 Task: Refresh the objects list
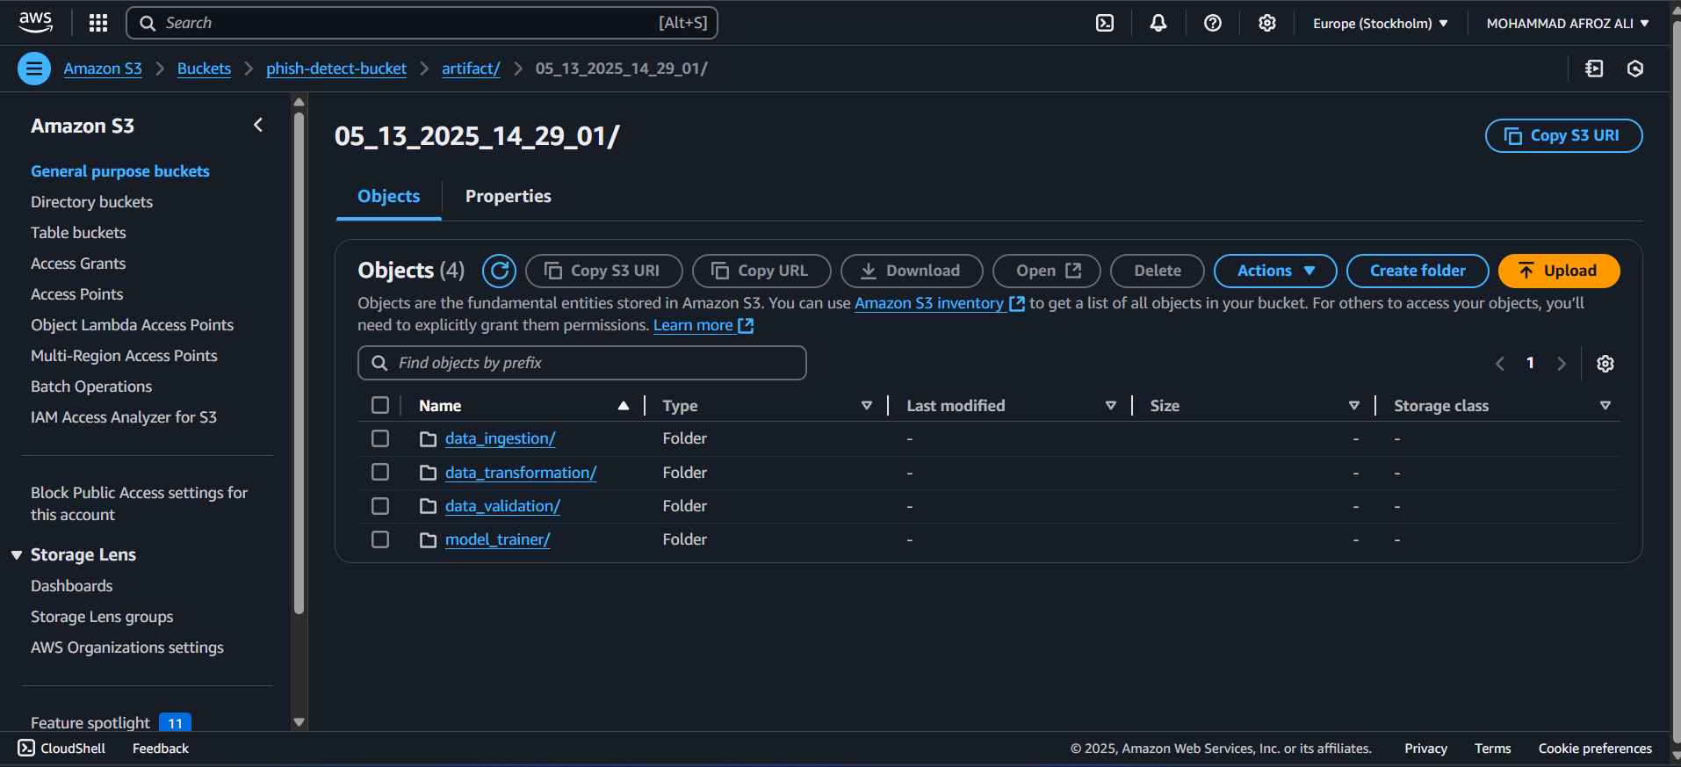(499, 271)
